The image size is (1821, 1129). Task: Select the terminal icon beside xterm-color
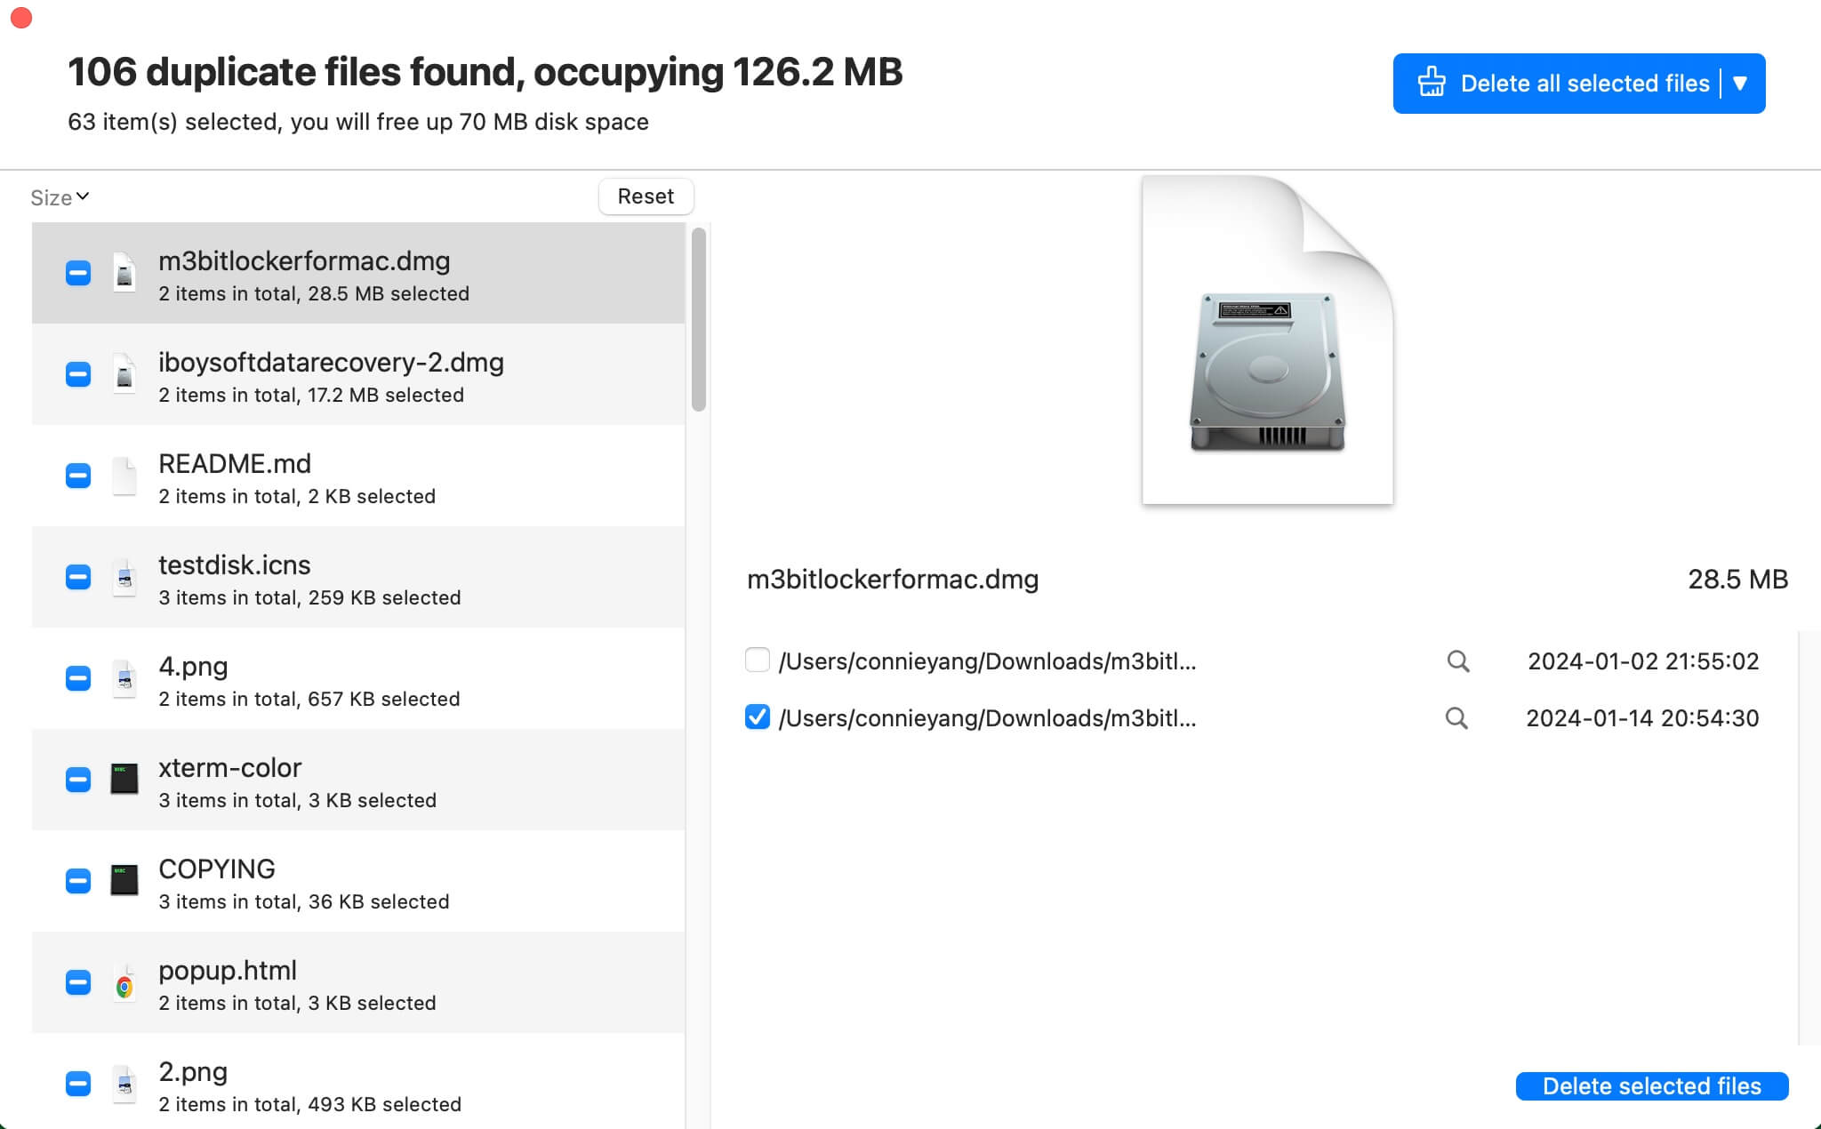pyautogui.click(x=125, y=780)
